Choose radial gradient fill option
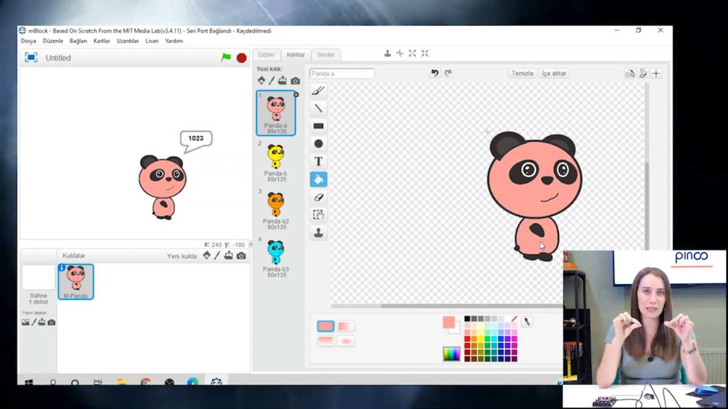The image size is (728, 409). click(x=346, y=341)
